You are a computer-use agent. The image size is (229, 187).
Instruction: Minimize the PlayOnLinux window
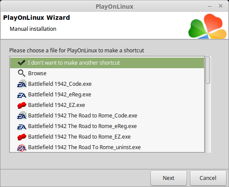click(x=210, y=7)
